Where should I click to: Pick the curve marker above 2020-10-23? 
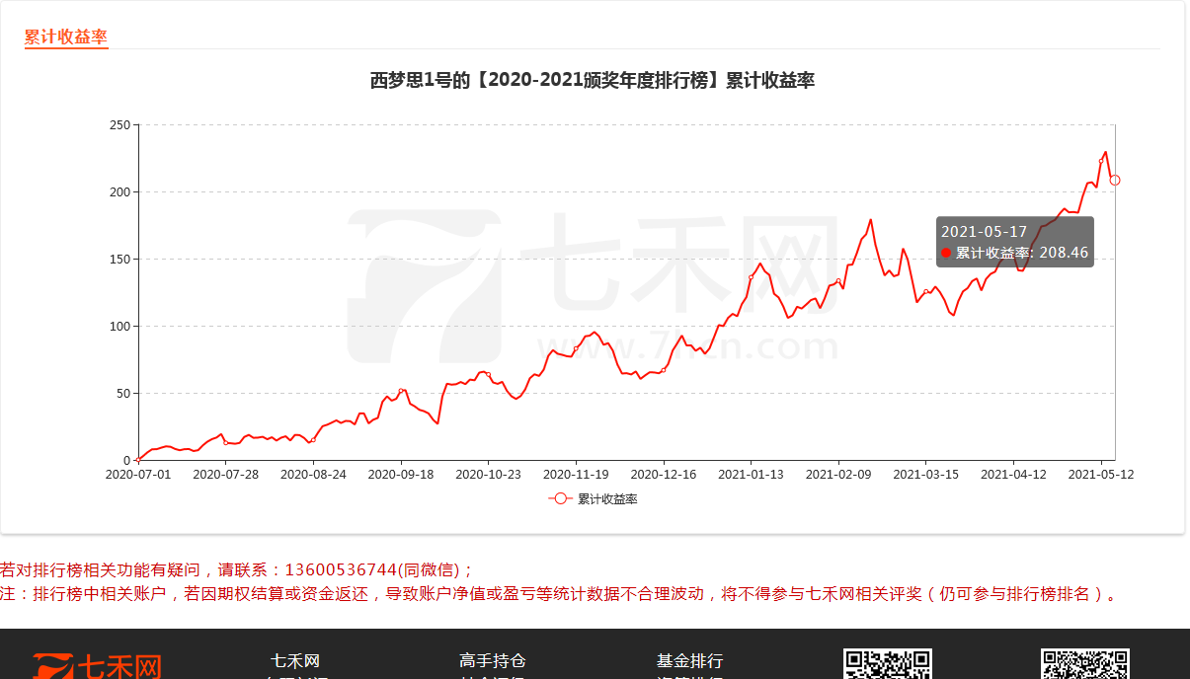pyautogui.click(x=488, y=375)
